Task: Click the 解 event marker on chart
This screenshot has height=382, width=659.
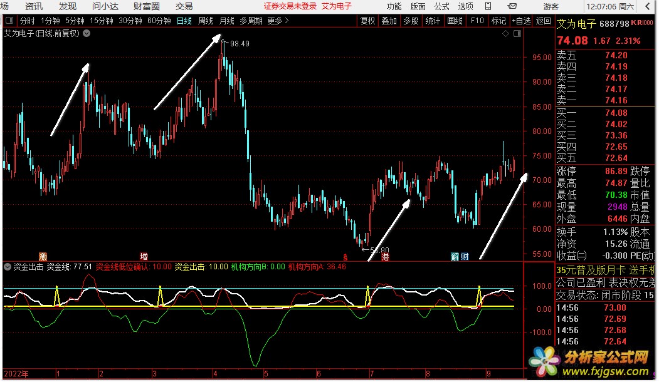Action: [455, 257]
